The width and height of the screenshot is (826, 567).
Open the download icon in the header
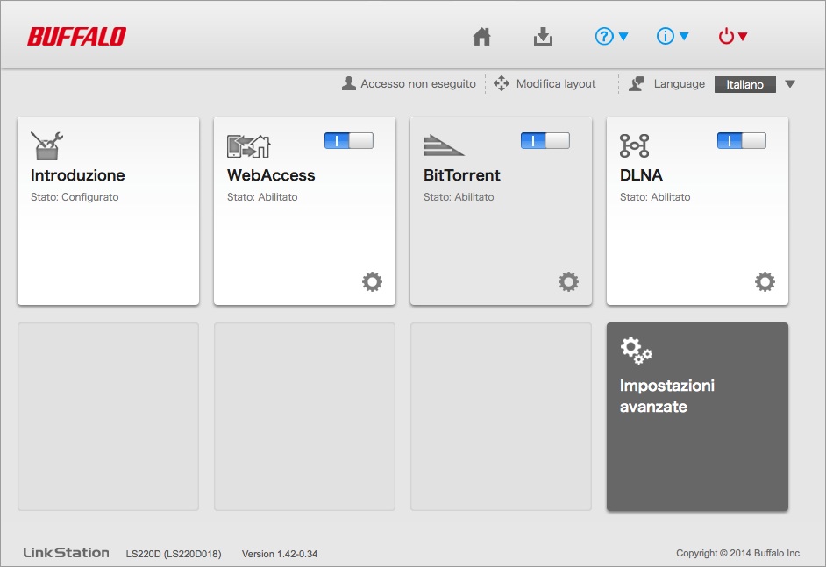click(x=543, y=36)
